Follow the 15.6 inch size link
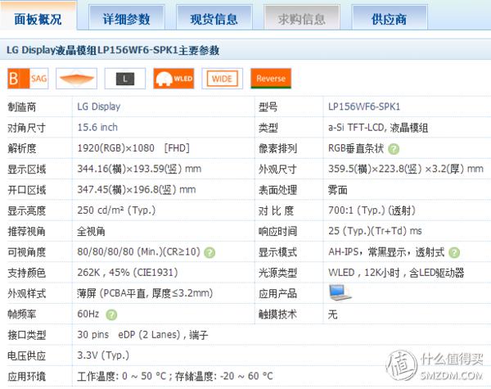 click(97, 127)
